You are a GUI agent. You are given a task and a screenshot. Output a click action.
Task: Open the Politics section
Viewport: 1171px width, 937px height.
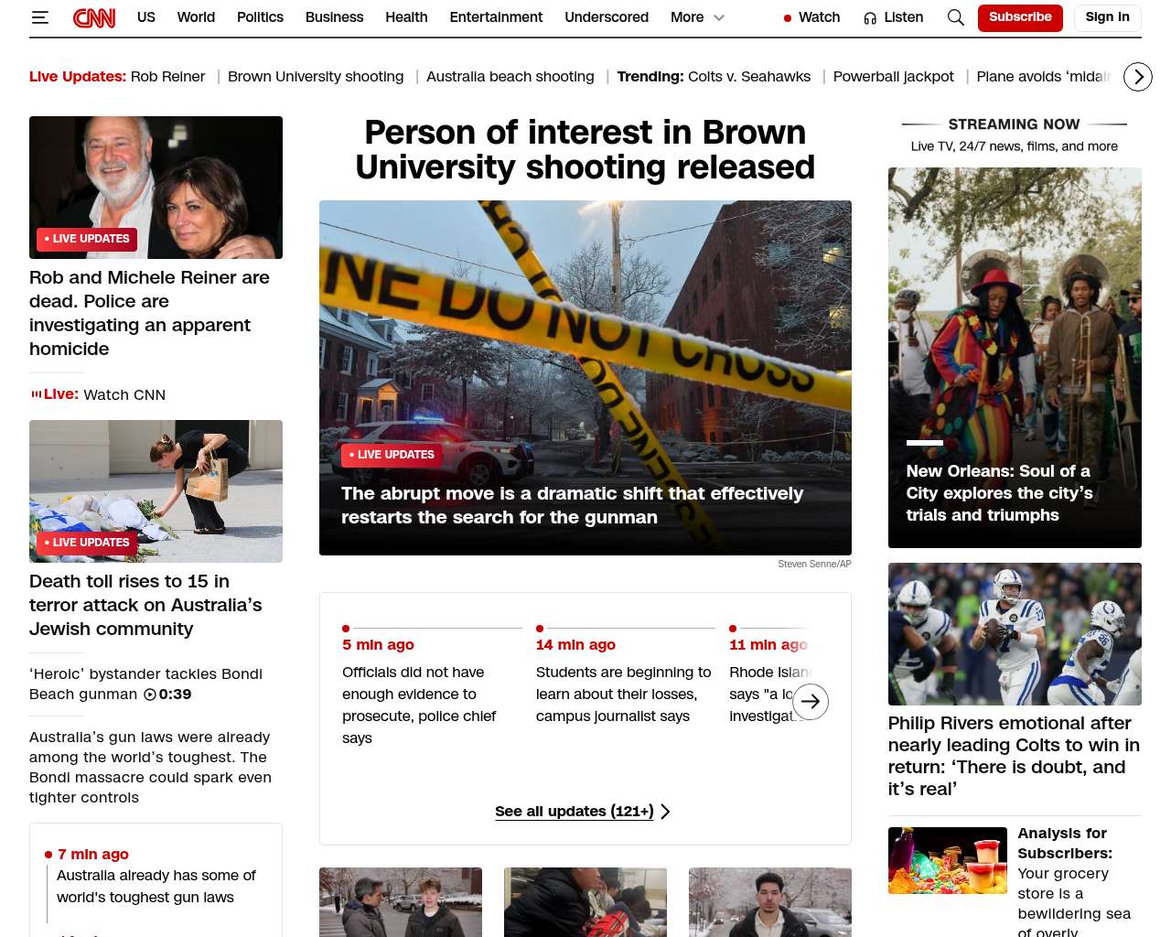260,17
